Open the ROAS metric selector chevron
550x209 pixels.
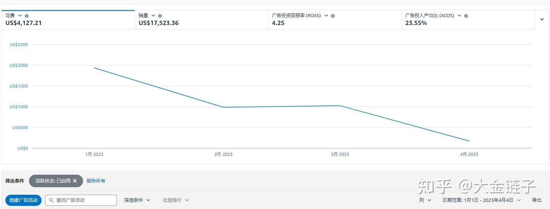pyautogui.click(x=326, y=16)
